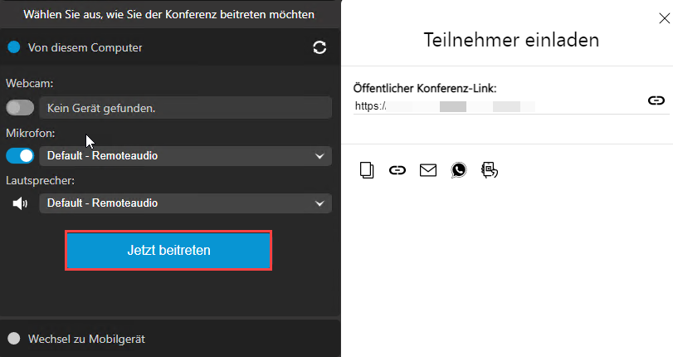Open the QR code phone share icon
Viewport: 673px width, 357px height.
(x=490, y=170)
